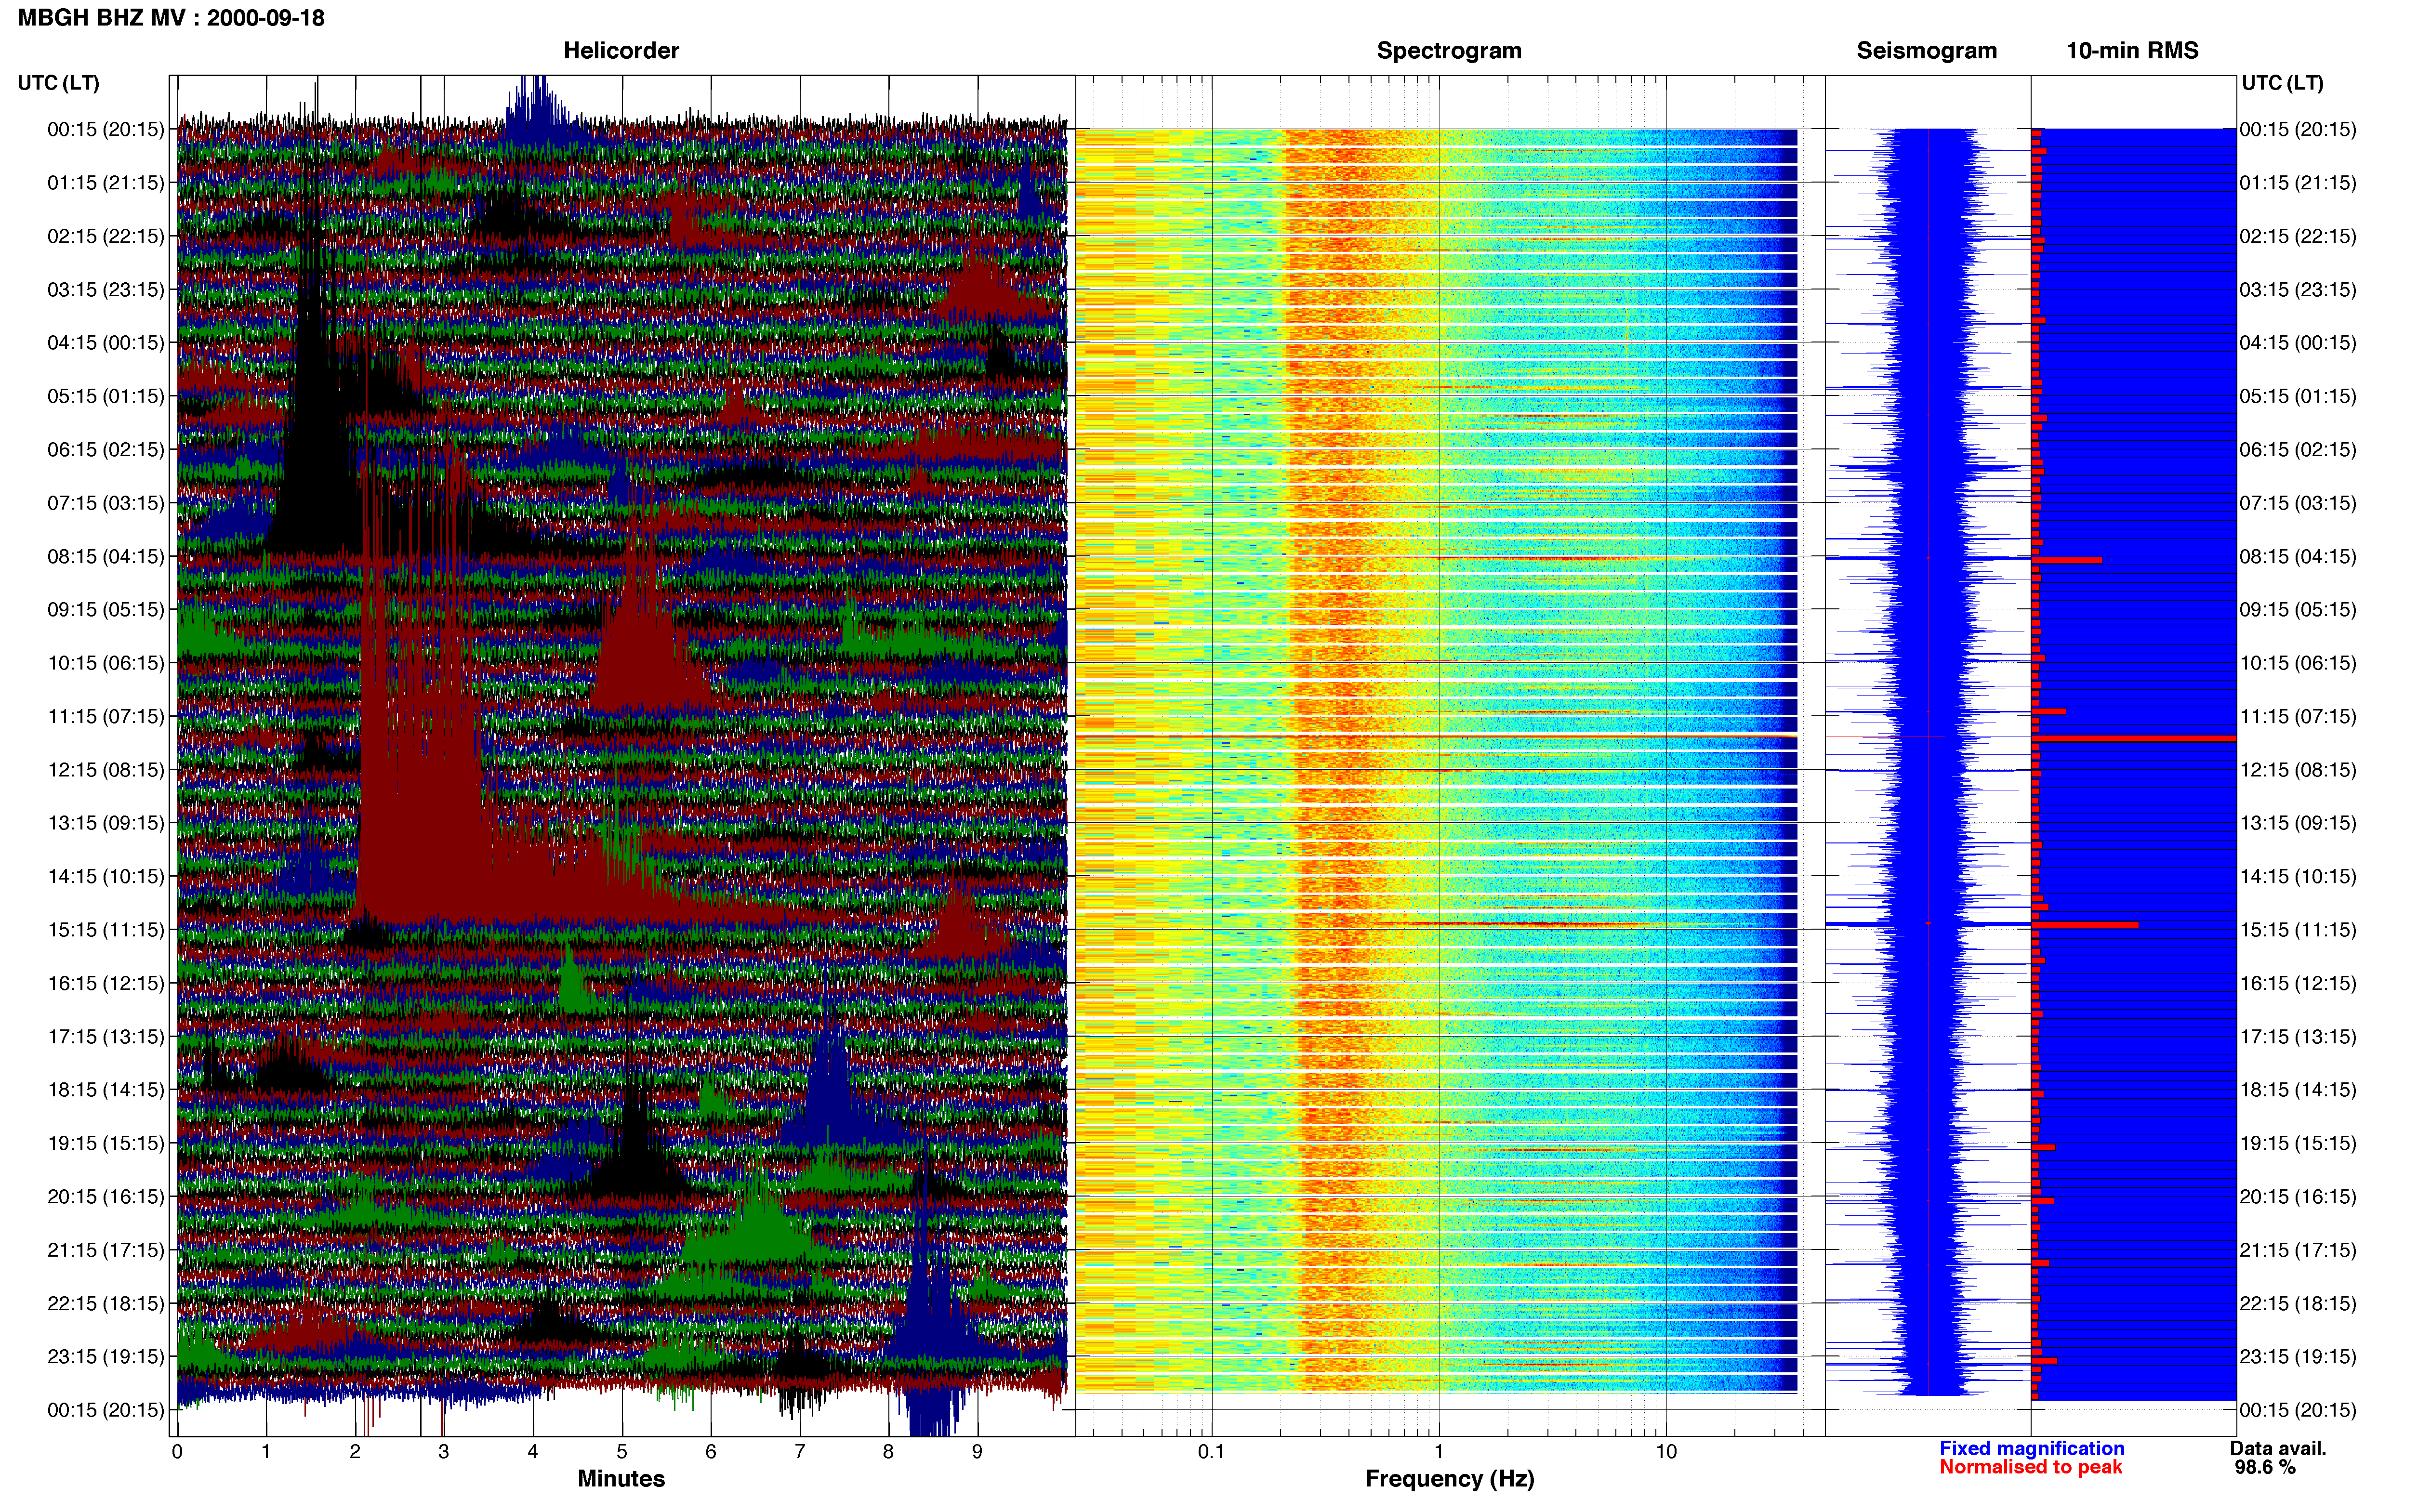Image resolution: width=2418 pixels, height=1512 pixels.
Task: Click '14:15 (10:15)' on the RMS-side time axis
Action: point(2298,876)
